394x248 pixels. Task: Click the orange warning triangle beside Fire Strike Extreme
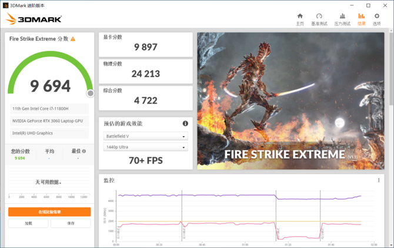coord(73,39)
